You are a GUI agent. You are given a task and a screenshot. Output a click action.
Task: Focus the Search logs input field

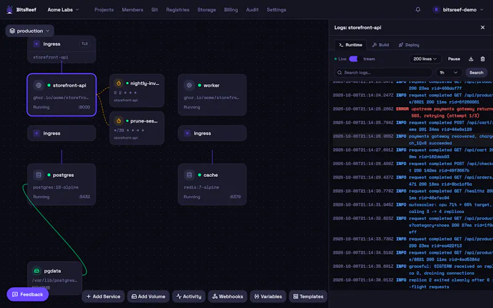[x=383, y=73]
